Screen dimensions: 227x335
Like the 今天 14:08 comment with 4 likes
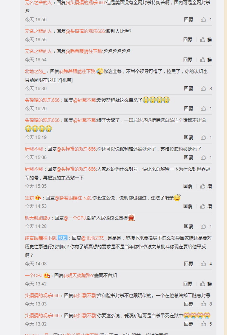[204, 264]
